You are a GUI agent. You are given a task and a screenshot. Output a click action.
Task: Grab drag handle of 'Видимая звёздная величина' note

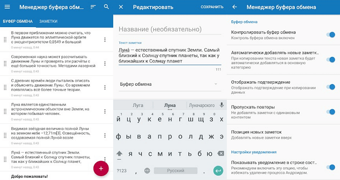(5, 135)
